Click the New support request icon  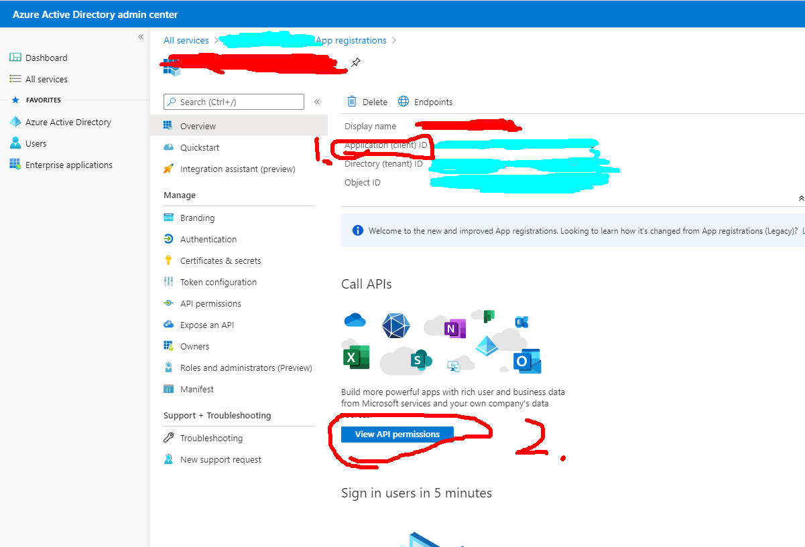168,459
